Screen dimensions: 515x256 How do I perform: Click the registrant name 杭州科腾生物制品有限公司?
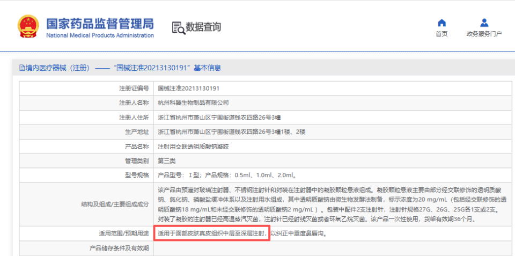[193, 103]
